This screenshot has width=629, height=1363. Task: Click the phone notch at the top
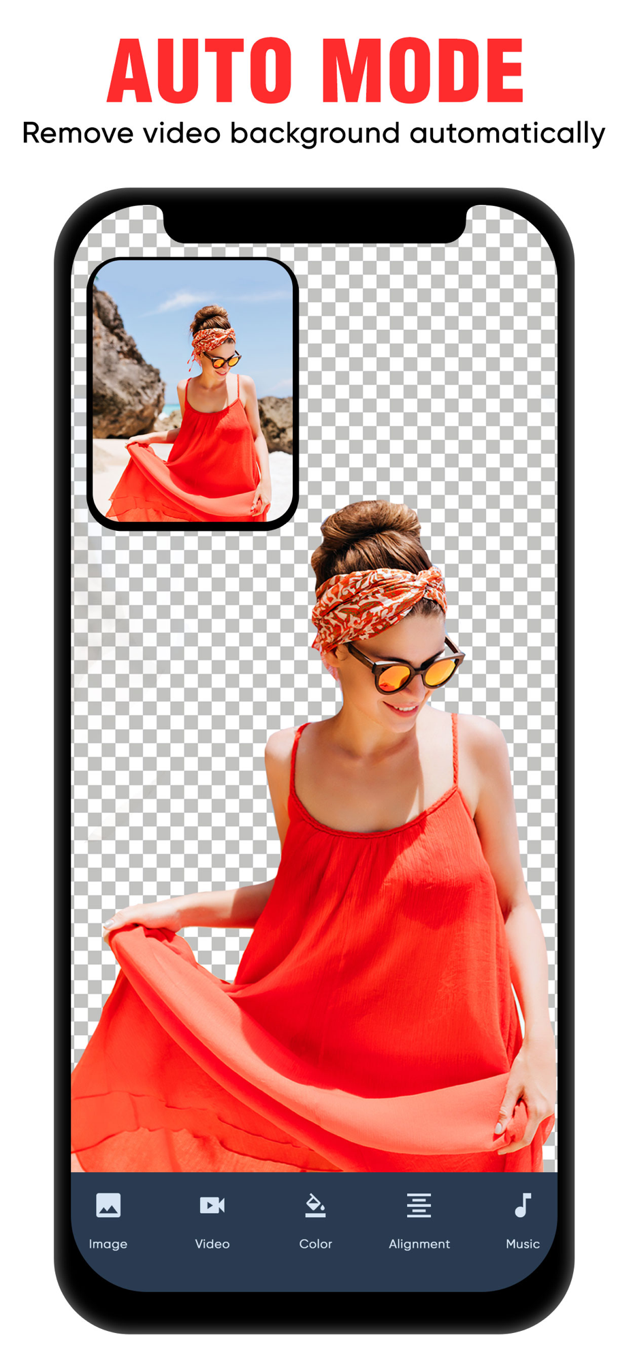[x=314, y=224]
